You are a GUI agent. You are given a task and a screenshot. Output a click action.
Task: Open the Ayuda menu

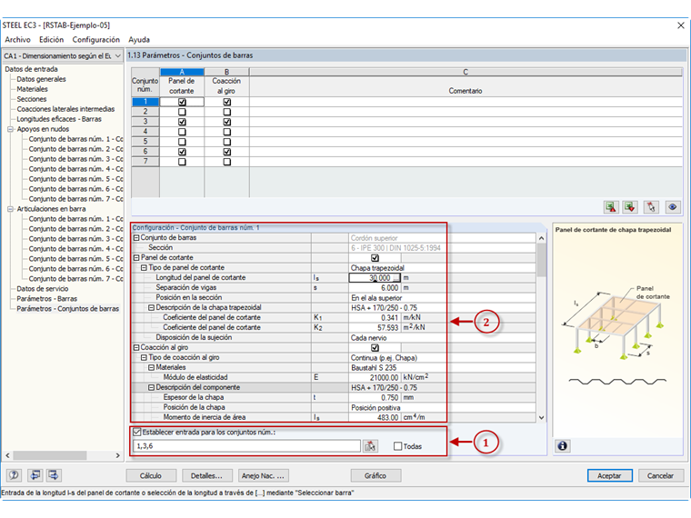click(139, 40)
